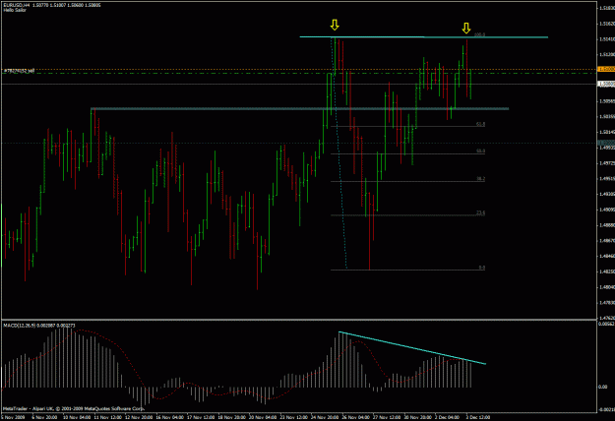Image resolution: width=615 pixels, height=421 pixels.
Task: Click the MetaTrader Alpari UK copyright text
Action: [74, 408]
